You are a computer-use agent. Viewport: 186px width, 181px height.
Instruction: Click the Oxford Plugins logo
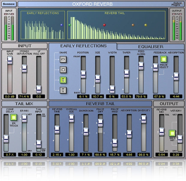pyautogui.click(x=177, y=4)
